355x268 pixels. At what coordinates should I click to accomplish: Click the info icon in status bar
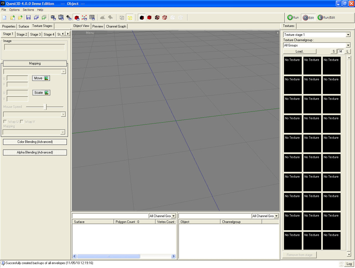click(x=3, y=263)
